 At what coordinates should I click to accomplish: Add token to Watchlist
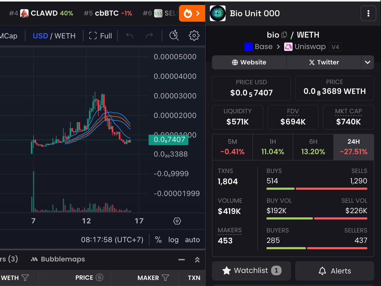pos(251,271)
